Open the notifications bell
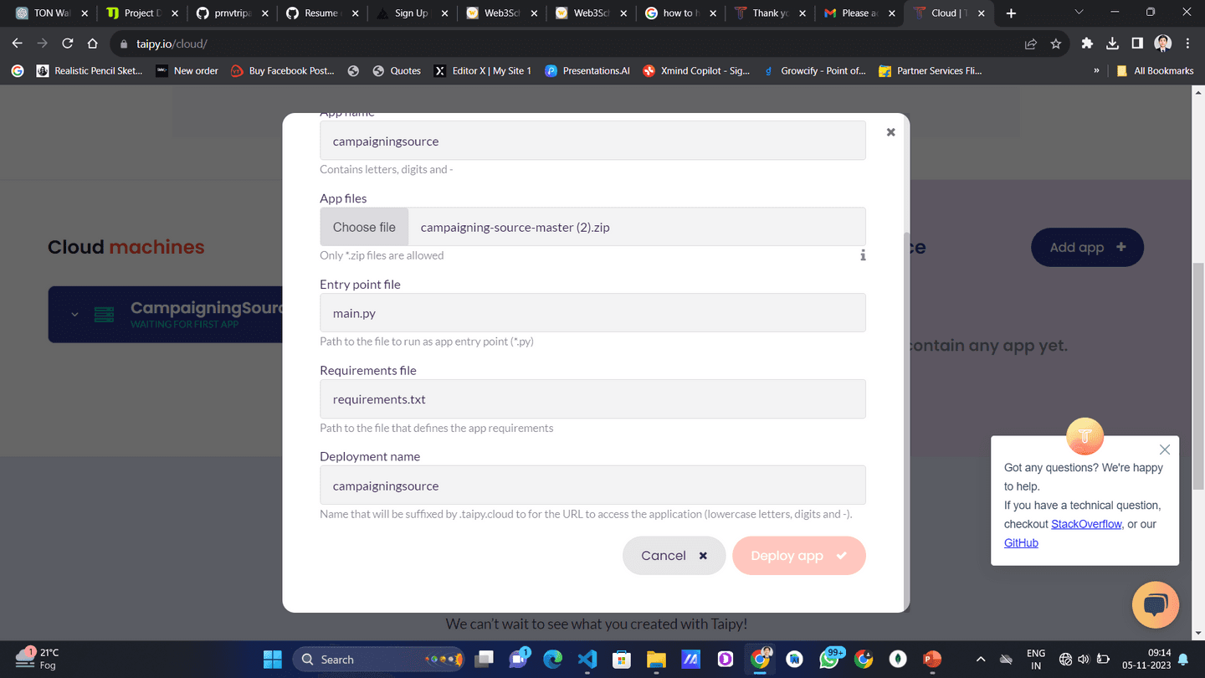Viewport: 1205px width, 678px height. point(1183,660)
